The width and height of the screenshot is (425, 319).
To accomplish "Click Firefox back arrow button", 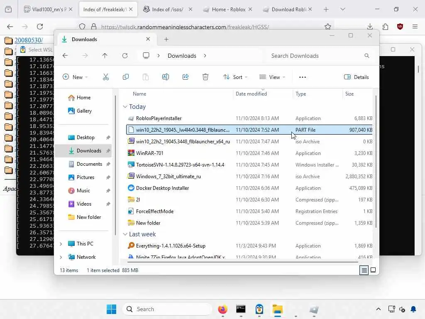I will (10, 27).
